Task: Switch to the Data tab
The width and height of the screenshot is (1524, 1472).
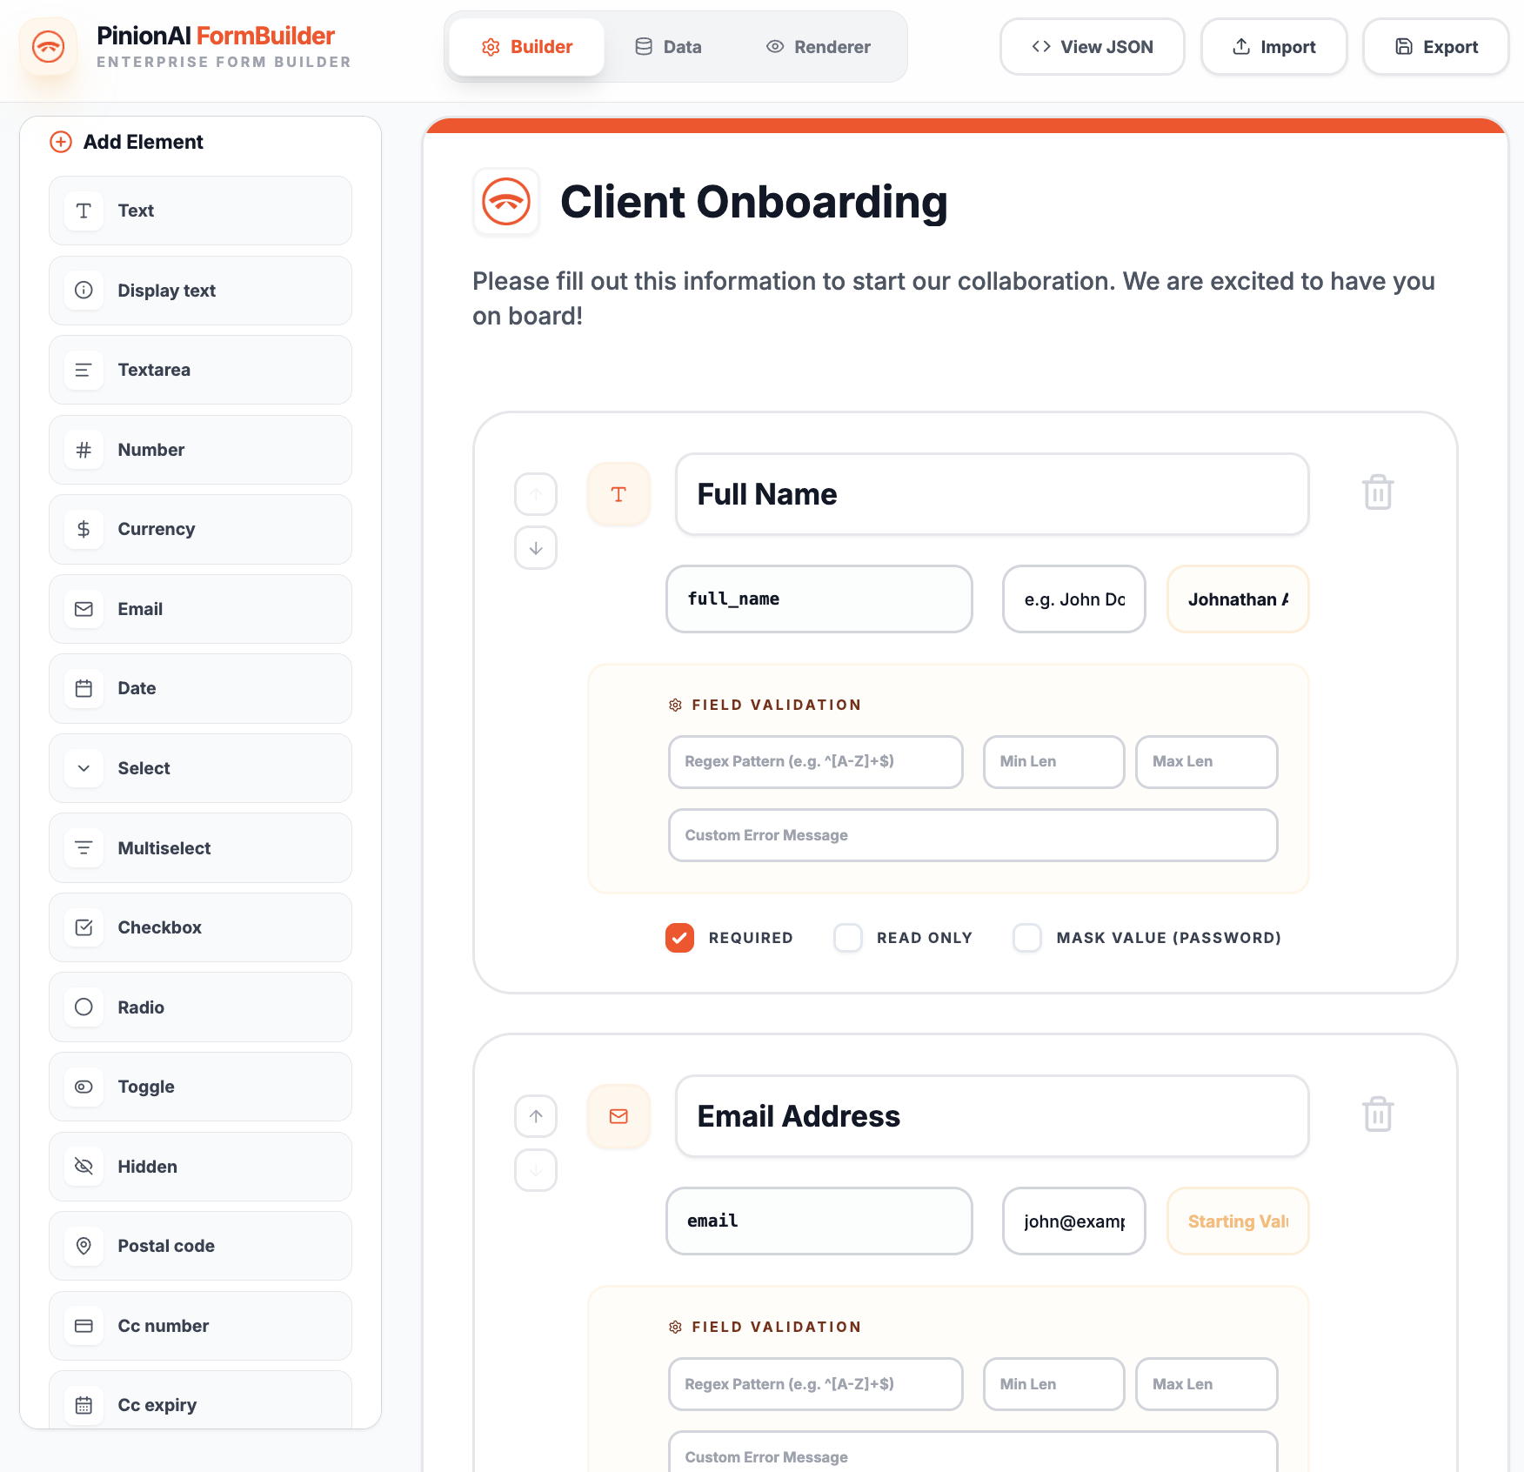Action: [x=668, y=46]
